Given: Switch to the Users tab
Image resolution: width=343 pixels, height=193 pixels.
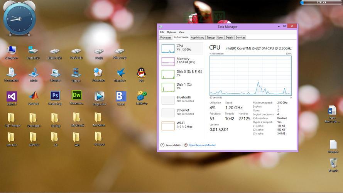Looking at the screenshot, I should tap(220, 37).
